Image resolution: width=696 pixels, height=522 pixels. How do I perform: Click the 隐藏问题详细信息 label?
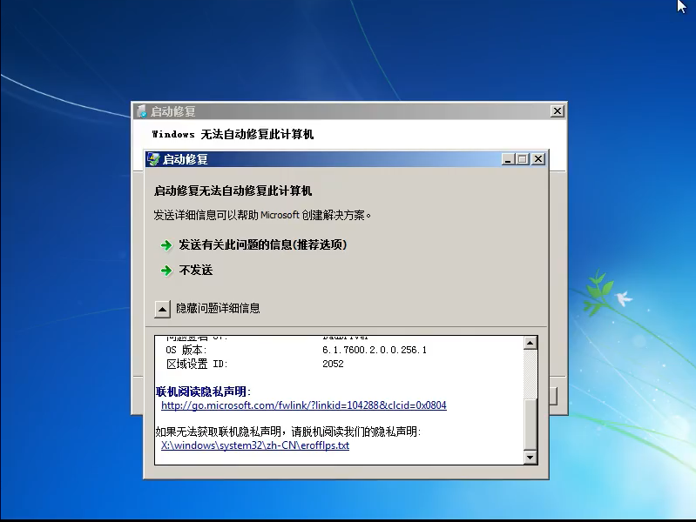(x=218, y=308)
